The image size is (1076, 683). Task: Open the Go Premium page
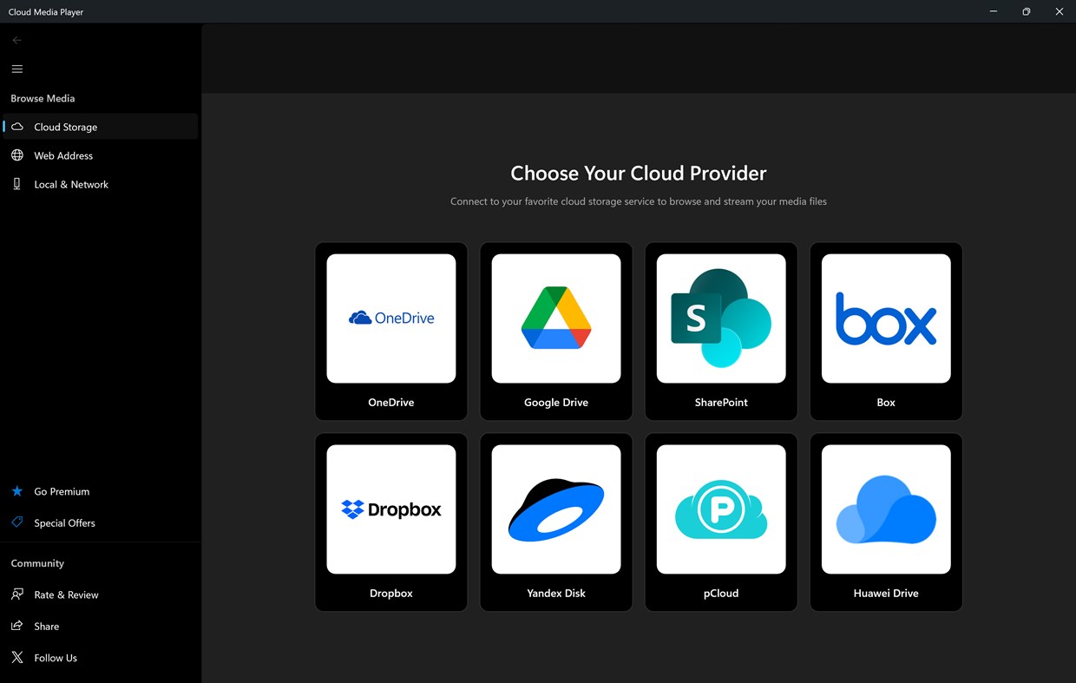click(62, 491)
